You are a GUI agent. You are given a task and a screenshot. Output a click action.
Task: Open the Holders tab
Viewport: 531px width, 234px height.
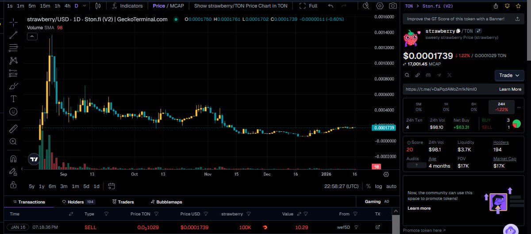pyautogui.click(x=79, y=202)
